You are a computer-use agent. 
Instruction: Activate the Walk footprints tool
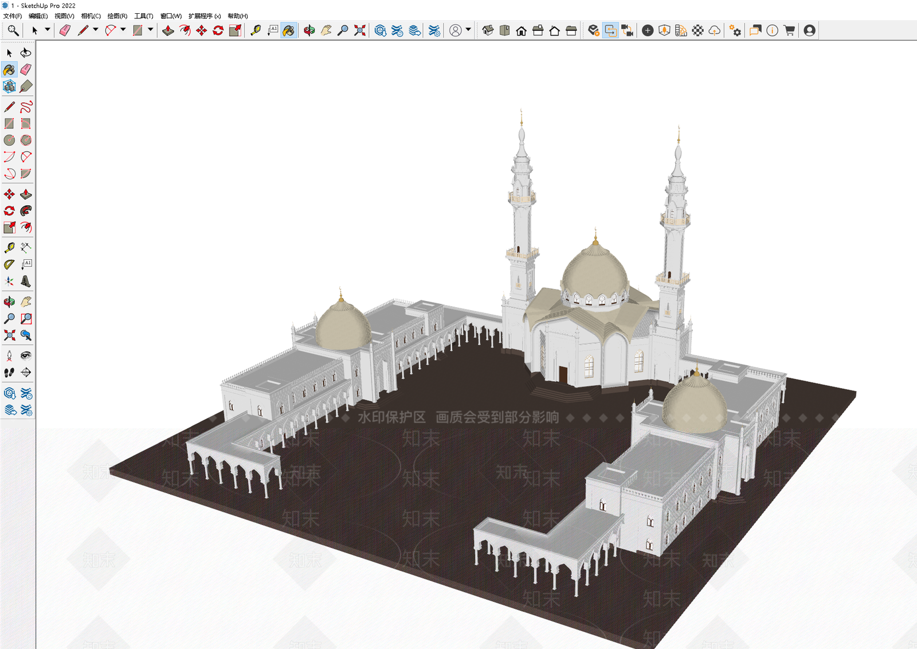pyautogui.click(x=9, y=372)
